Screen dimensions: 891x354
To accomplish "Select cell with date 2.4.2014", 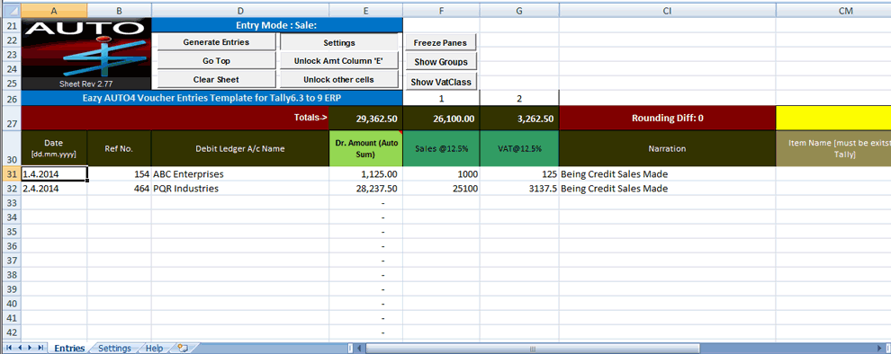I will (54, 189).
